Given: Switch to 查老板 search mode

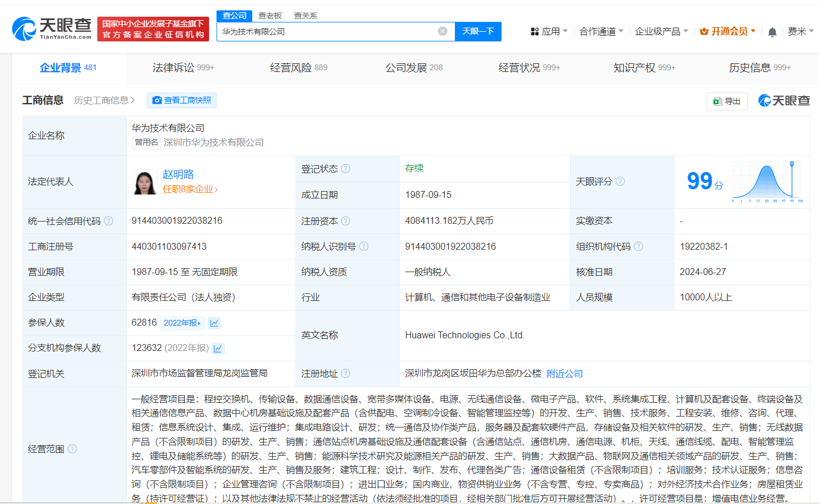Looking at the screenshot, I should click(270, 16).
